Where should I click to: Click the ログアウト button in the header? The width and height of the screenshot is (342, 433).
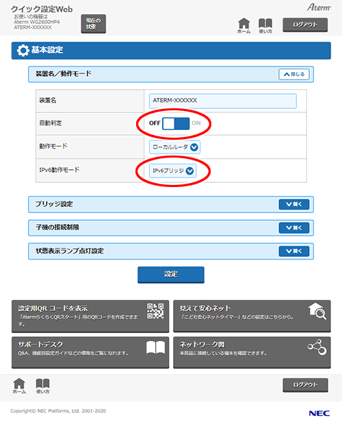coord(305,25)
